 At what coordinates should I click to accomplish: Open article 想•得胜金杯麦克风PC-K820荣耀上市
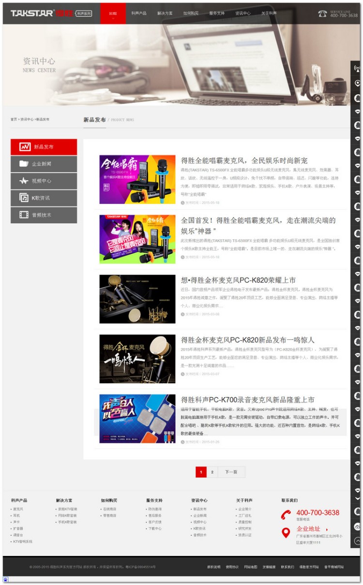pyautogui.click(x=238, y=280)
